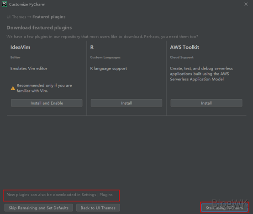The height and width of the screenshot is (214, 253).
Task: Go Back to UI Themes
Action: (98, 208)
